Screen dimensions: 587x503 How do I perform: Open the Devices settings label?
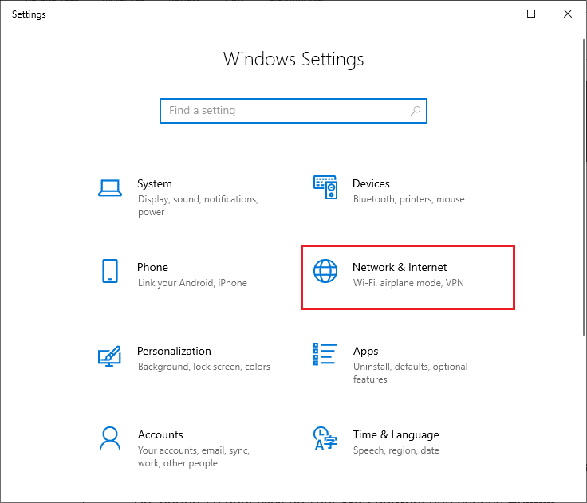tap(371, 183)
